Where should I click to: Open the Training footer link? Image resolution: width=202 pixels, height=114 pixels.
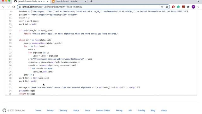(x=141, y=111)
